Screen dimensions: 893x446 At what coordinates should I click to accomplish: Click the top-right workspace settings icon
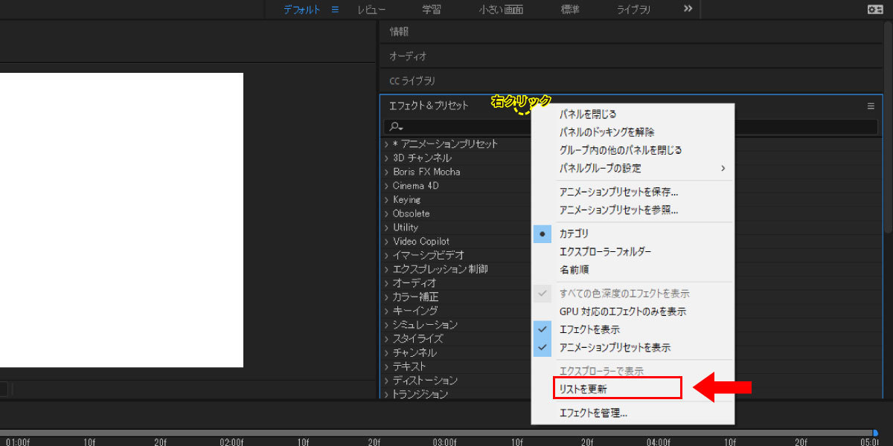pyautogui.click(x=875, y=10)
